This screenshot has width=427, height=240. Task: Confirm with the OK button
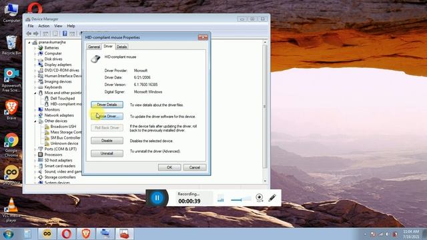tap(169, 167)
